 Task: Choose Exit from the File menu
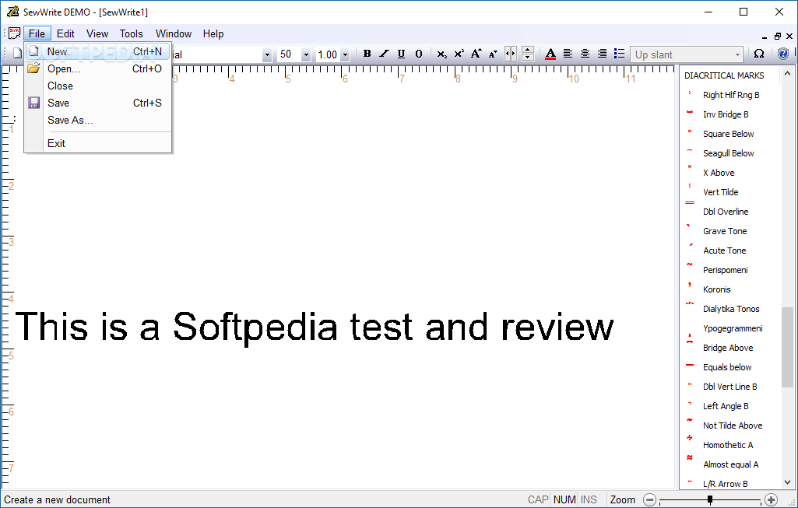(98, 143)
